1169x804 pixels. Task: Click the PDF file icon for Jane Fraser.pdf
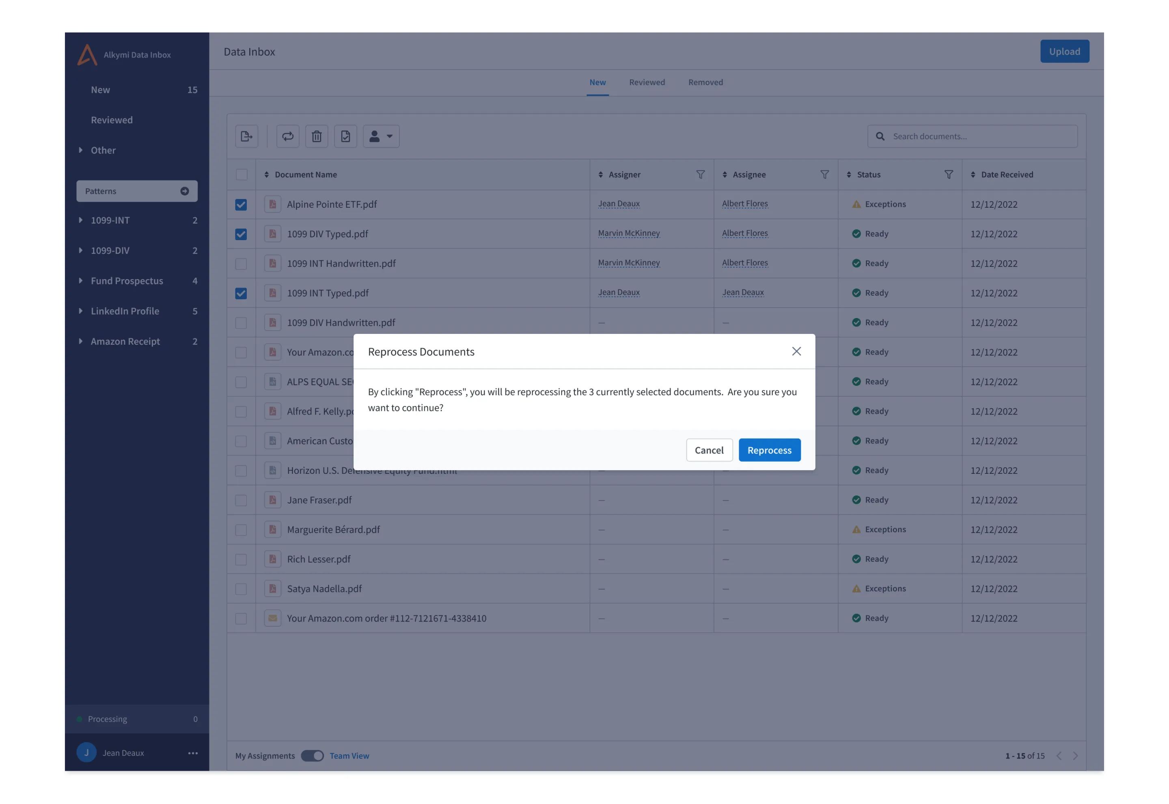click(272, 500)
